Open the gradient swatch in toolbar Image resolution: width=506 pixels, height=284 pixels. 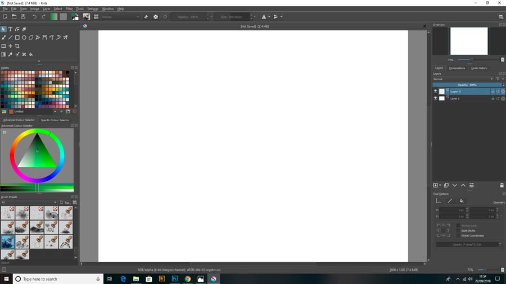pyautogui.click(x=53, y=17)
